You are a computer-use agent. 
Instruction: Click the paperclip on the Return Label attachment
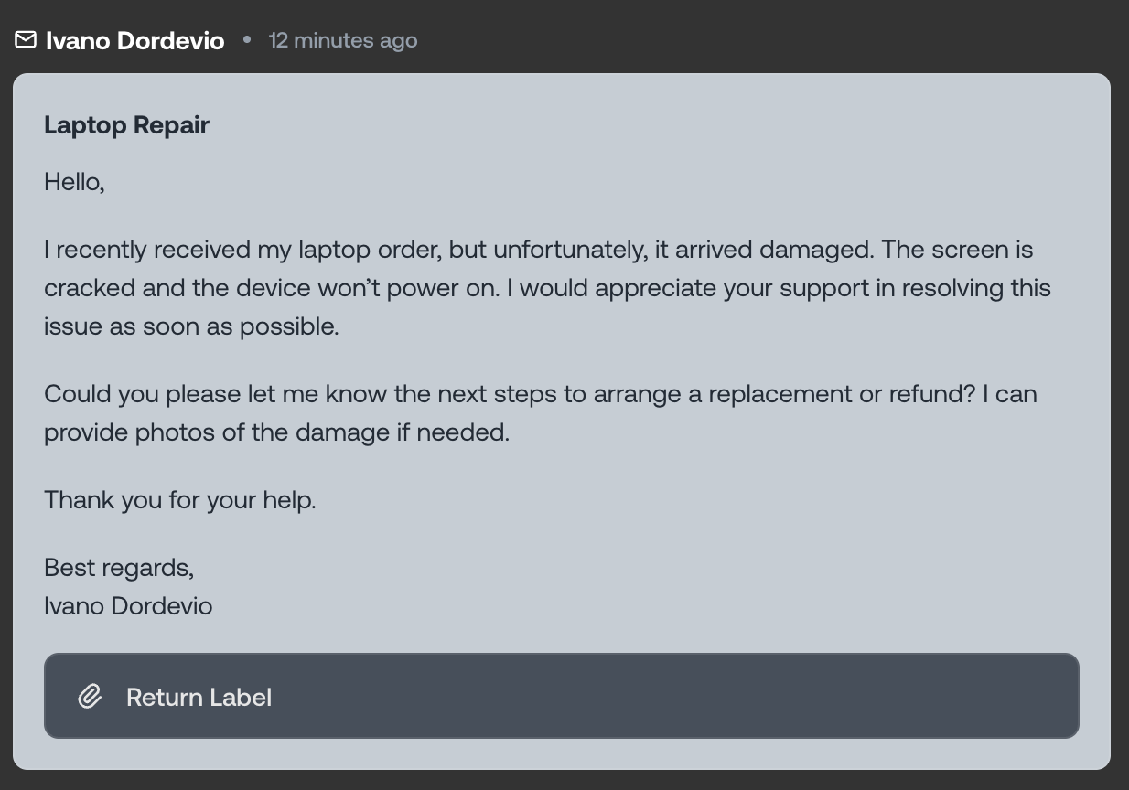[90, 696]
